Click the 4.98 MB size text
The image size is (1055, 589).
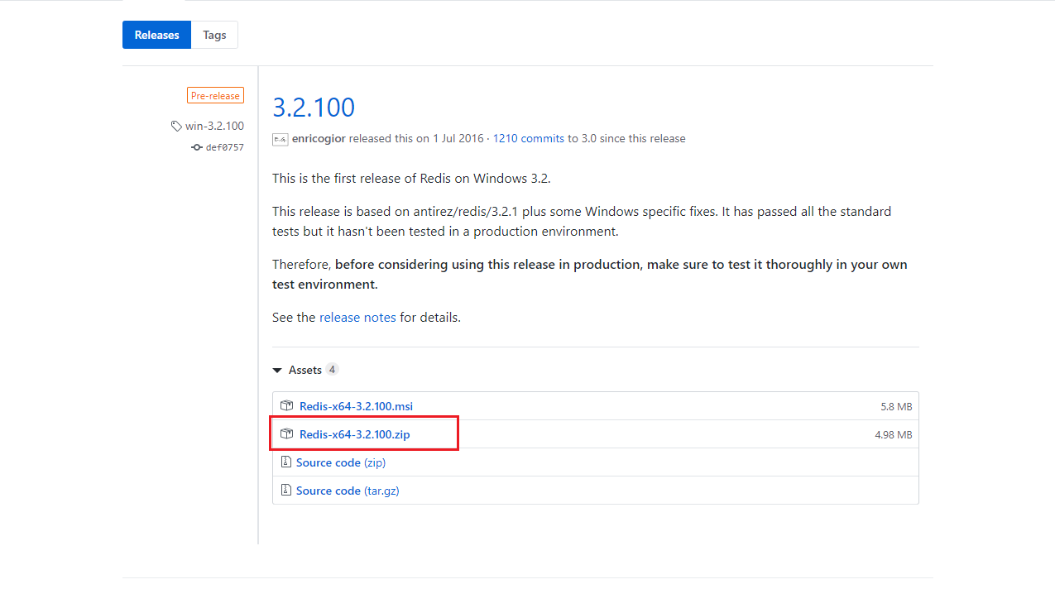(894, 435)
